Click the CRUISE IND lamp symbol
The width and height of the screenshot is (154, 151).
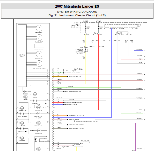click(x=39, y=130)
